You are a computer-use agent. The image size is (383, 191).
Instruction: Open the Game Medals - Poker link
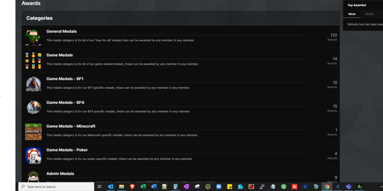tap(67, 150)
